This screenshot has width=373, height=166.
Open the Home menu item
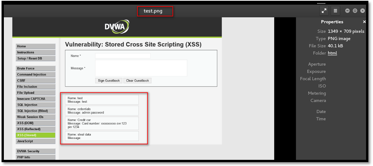tap(36, 46)
